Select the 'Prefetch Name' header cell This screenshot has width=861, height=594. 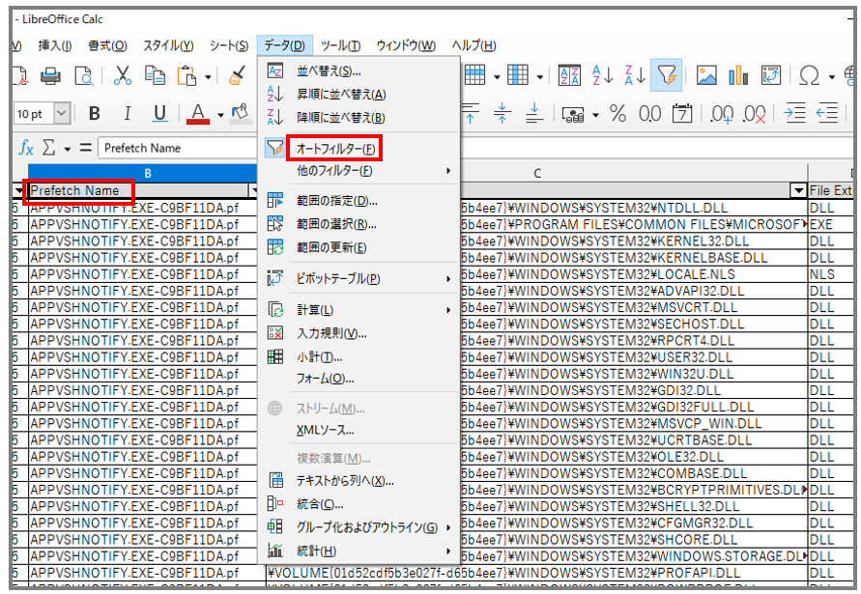pos(139,190)
